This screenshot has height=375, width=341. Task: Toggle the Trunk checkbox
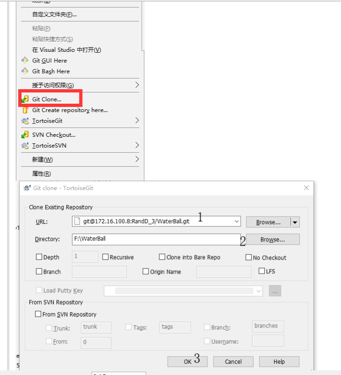(x=49, y=328)
